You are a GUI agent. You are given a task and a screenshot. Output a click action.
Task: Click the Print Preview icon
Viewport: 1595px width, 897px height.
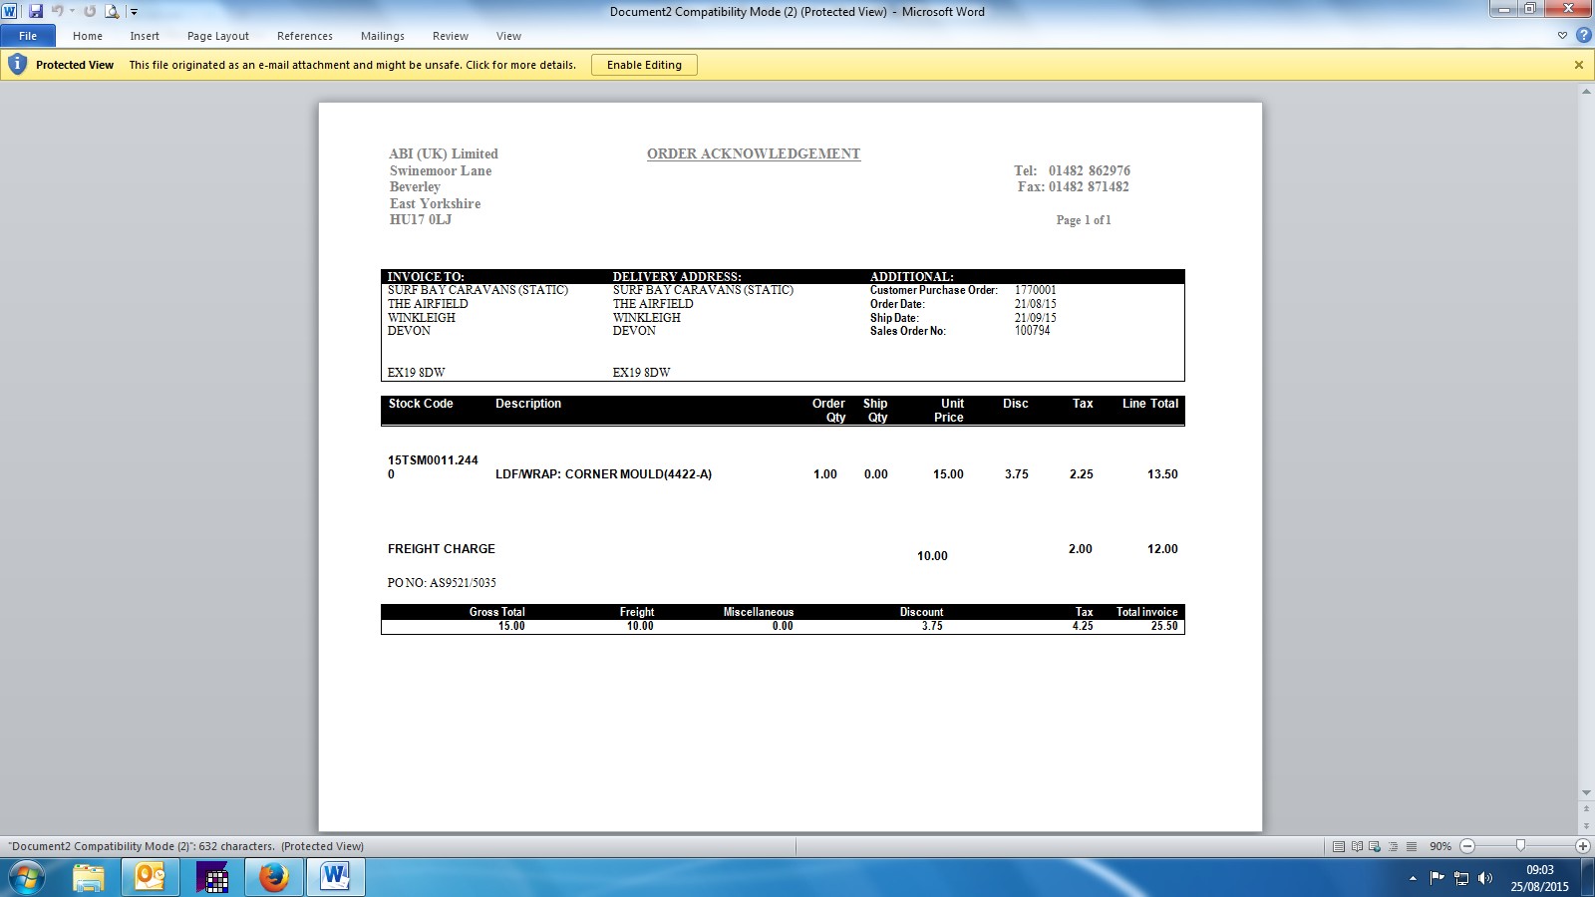tap(112, 11)
